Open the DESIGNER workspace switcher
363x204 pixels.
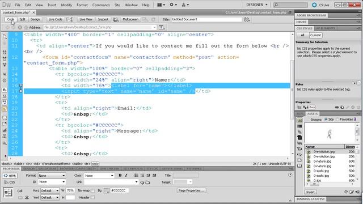(x=257, y=5)
